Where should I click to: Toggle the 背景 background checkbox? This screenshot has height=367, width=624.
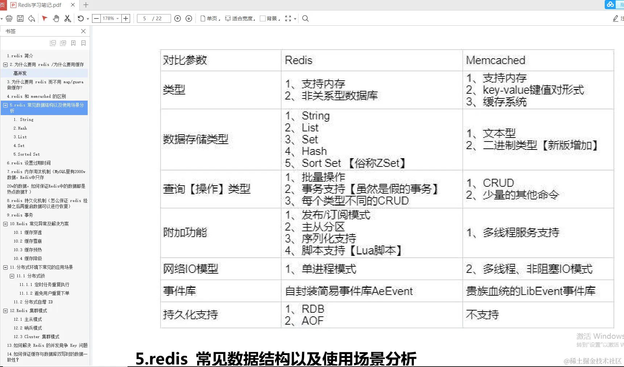pyautogui.click(x=262, y=18)
